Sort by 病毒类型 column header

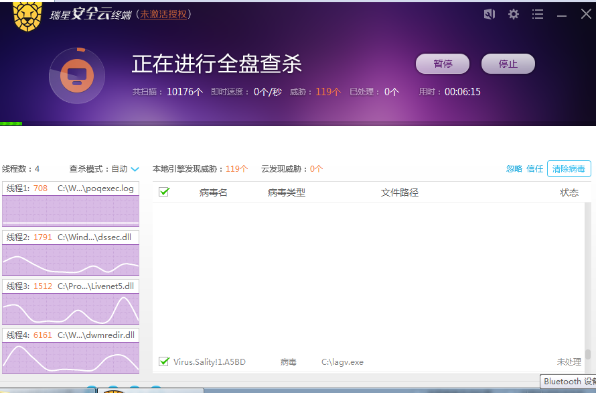pyautogui.click(x=286, y=192)
